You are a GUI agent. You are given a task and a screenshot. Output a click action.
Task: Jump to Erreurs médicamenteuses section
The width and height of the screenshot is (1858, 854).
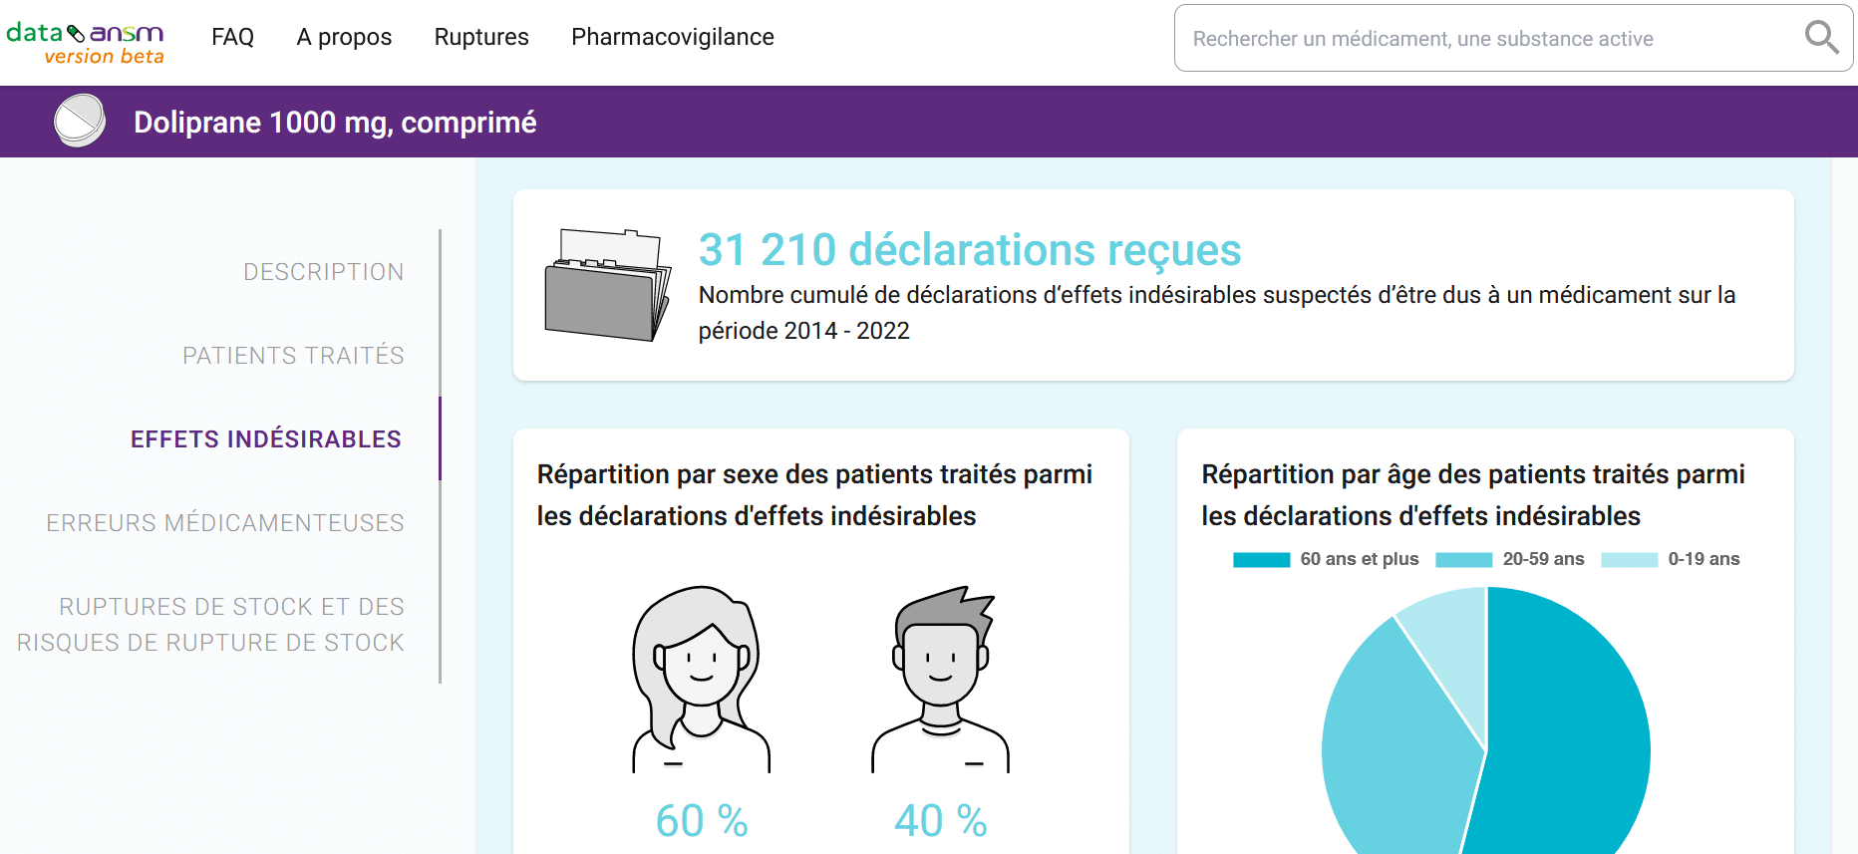225,523
